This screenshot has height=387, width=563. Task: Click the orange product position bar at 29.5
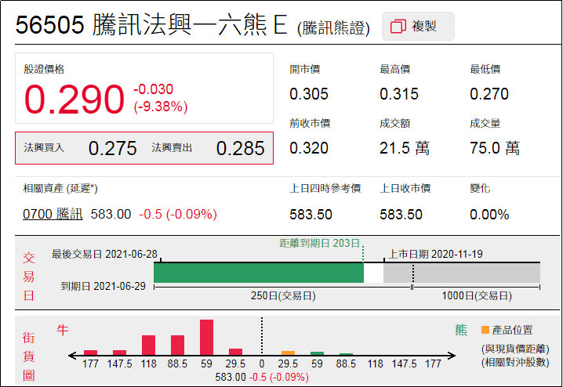tap(288, 353)
